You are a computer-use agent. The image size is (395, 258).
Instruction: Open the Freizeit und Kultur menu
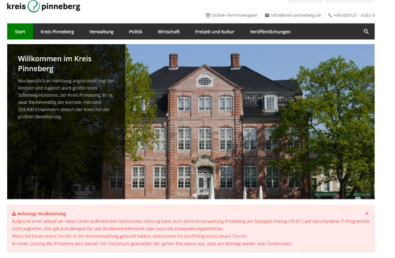[215, 32]
